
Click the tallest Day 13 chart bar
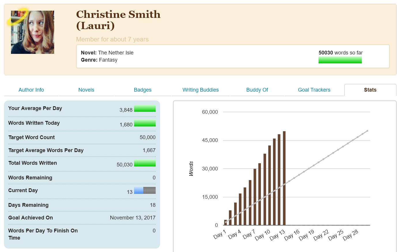coord(284,178)
